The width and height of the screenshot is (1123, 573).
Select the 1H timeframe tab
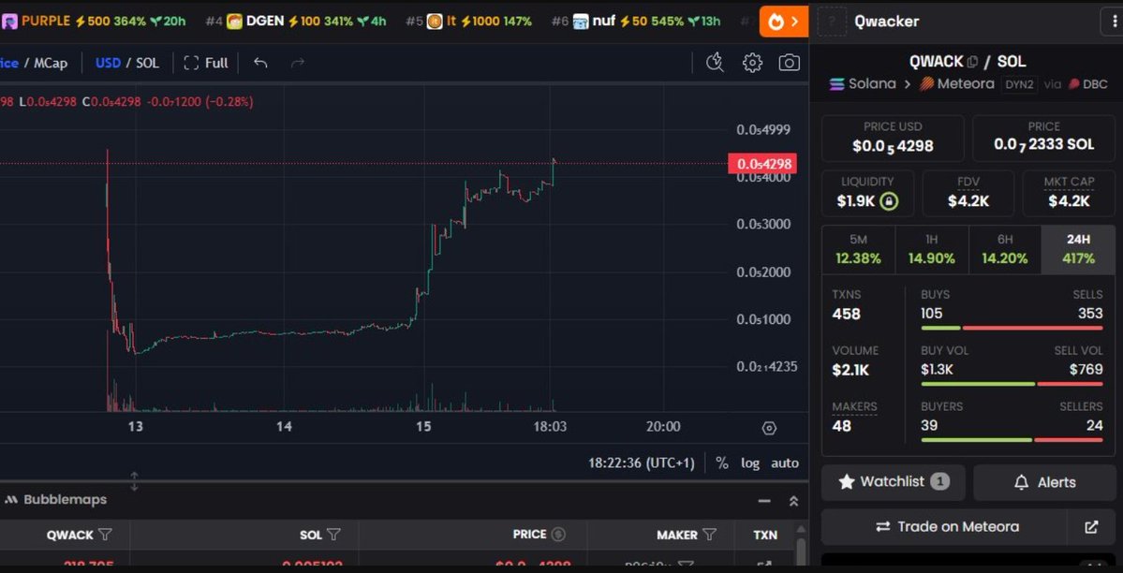tap(931, 249)
